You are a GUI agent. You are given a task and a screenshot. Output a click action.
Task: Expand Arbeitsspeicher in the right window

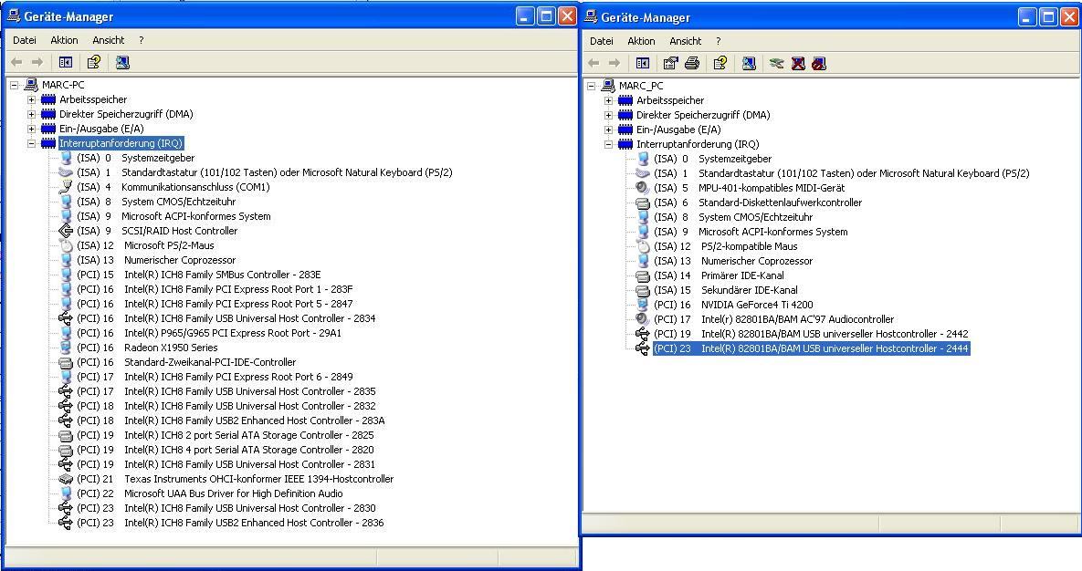click(609, 100)
